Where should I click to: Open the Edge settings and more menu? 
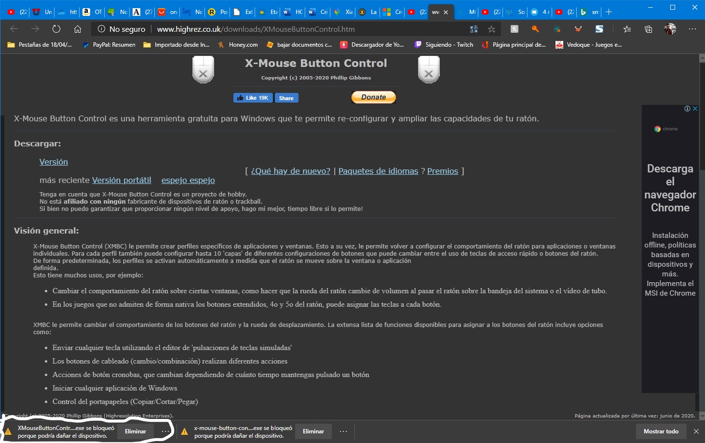[692, 29]
